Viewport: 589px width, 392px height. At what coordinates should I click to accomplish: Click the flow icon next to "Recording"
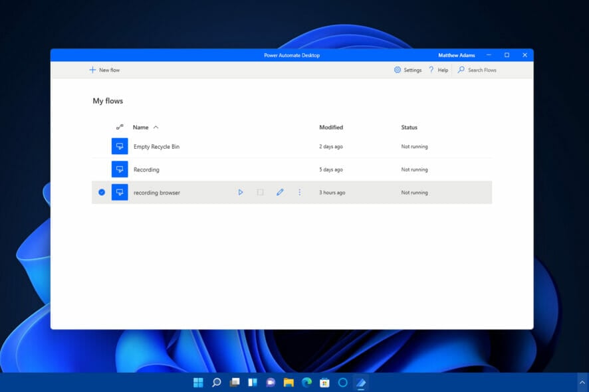[x=120, y=169]
